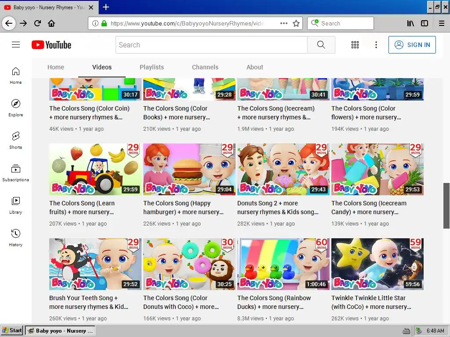The width and height of the screenshot is (450, 337).
Task: Click the green padlock security icon
Action: point(104,23)
